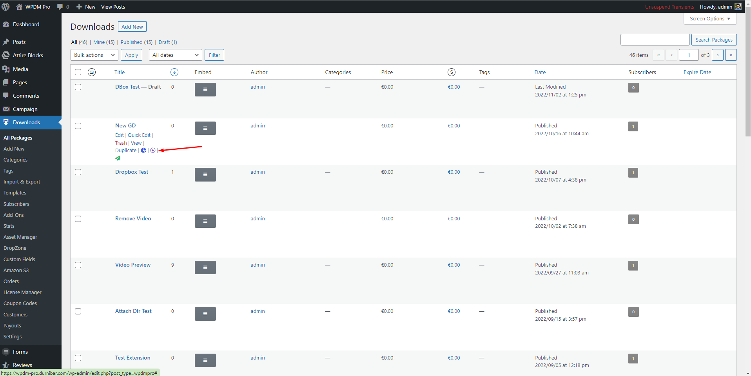Image resolution: width=751 pixels, height=376 pixels.
Task: Open embed menu button for Remove Video row
Action: 205,221
